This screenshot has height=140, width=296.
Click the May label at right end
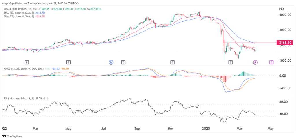pos(271,129)
